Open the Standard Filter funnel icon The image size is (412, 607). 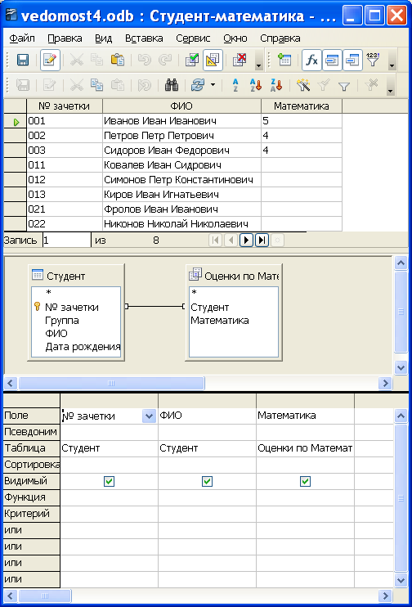tap(343, 86)
